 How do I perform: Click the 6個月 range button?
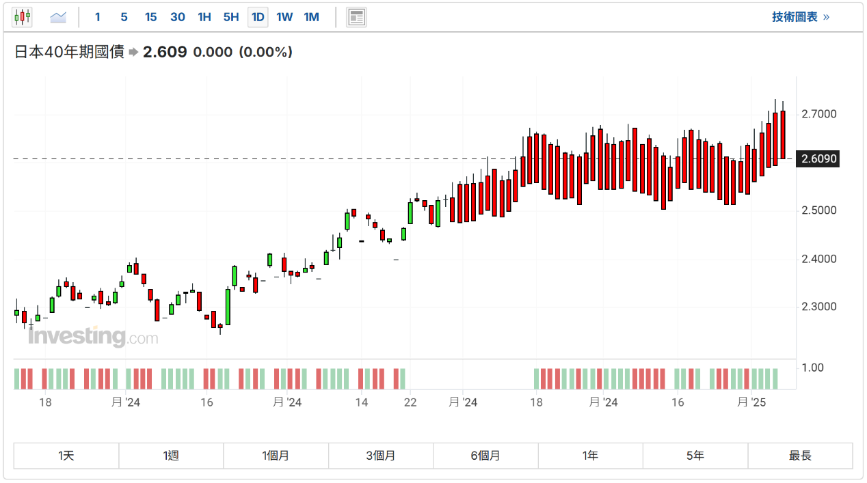click(485, 456)
